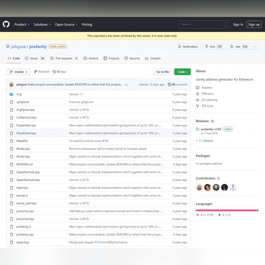Viewport: 265px width, 265px height.
Task: Open help.hpp file
Action: pyautogui.click(x=22, y=188)
